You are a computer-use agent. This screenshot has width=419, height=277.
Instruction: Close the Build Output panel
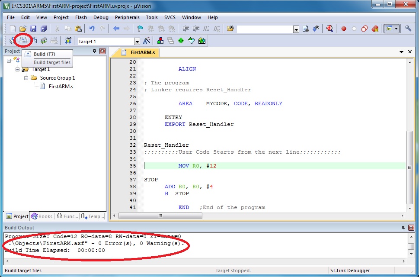pos(411,228)
